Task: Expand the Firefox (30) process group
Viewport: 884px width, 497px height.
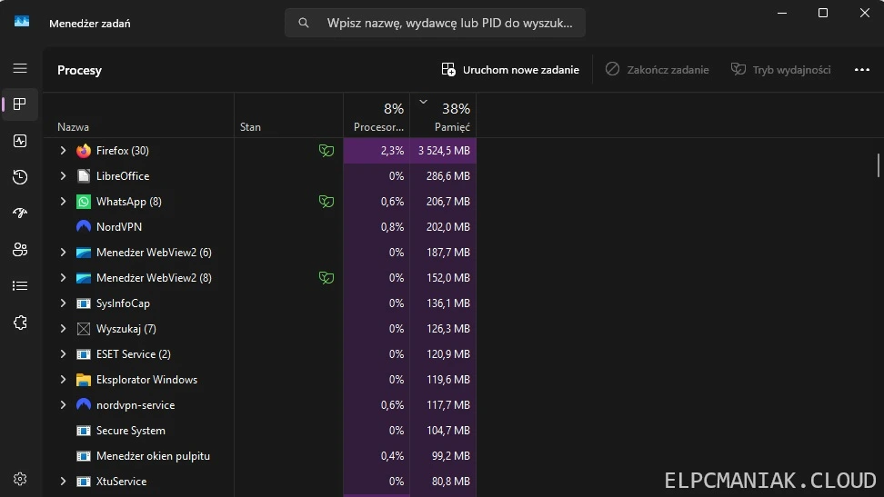Action: (63, 151)
